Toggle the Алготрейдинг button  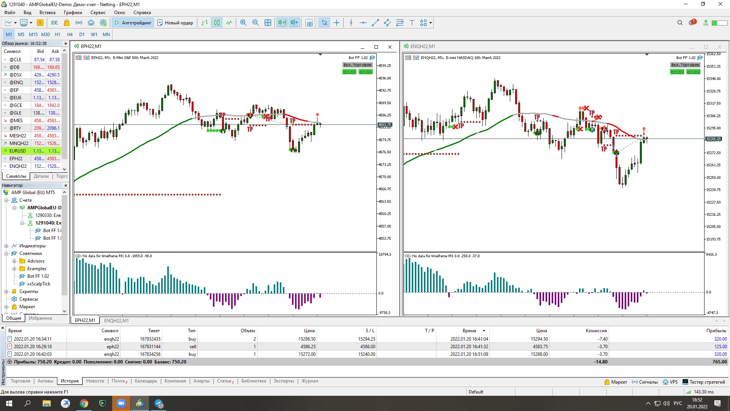[133, 23]
